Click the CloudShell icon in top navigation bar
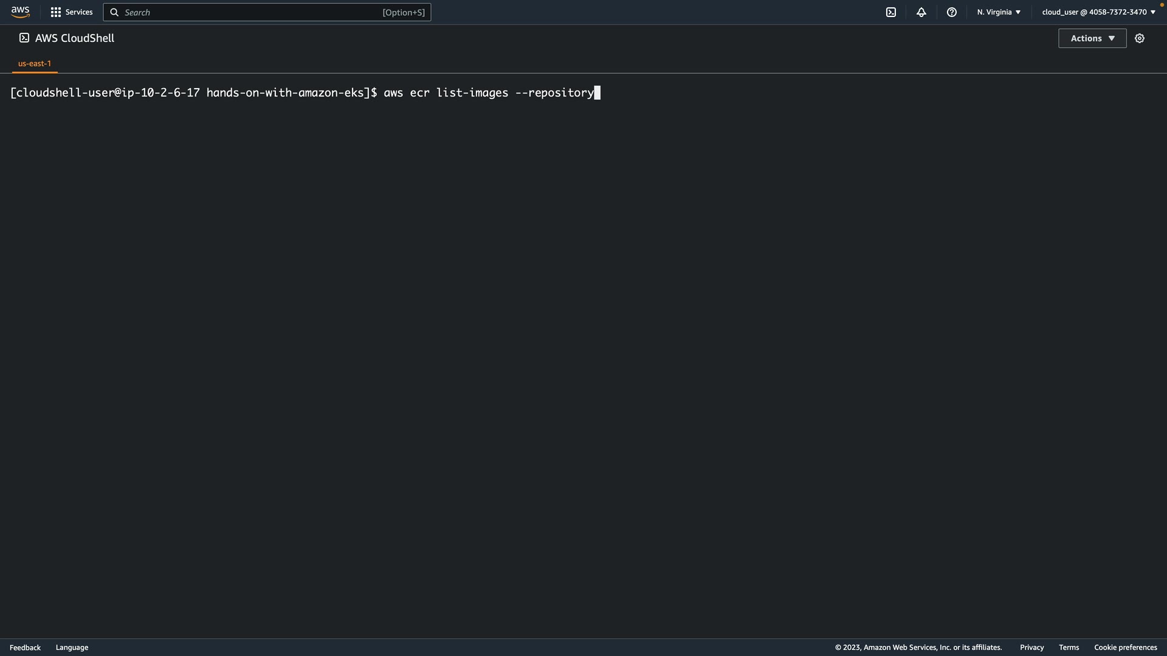 tap(891, 12)
